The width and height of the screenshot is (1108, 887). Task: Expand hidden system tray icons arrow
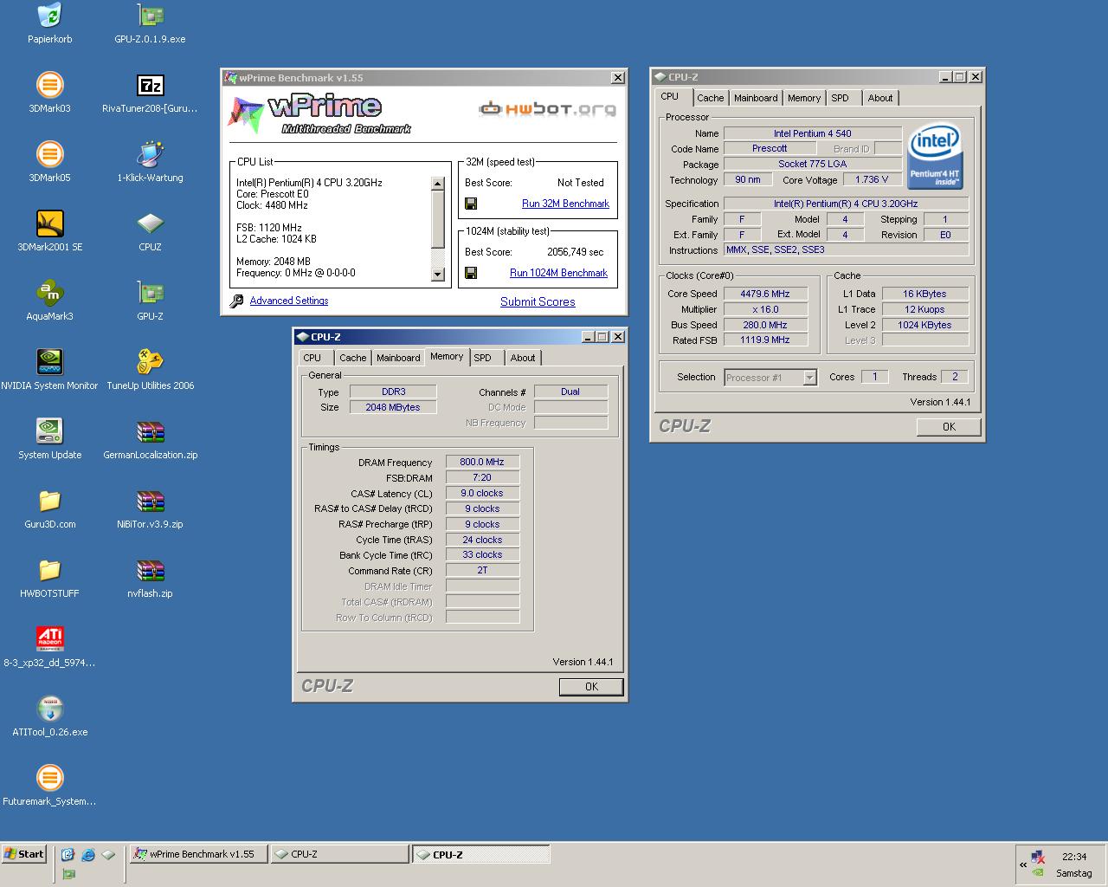click(x=1023, y=864)
